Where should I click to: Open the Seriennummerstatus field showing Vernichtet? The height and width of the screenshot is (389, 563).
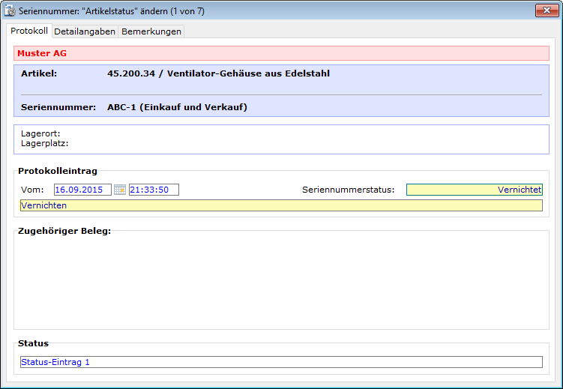[x=474, y=190]
